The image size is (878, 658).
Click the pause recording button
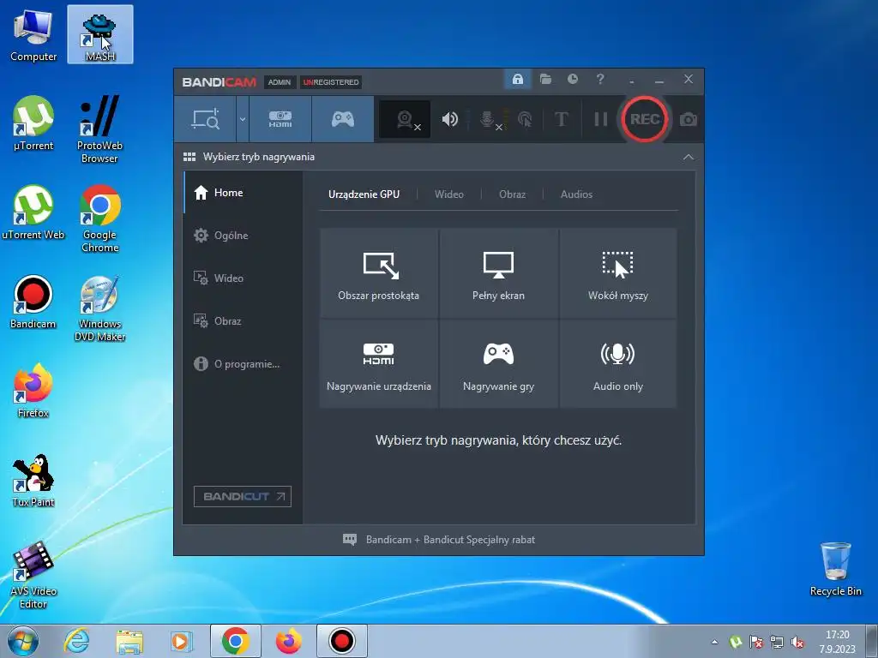point(601,119)
